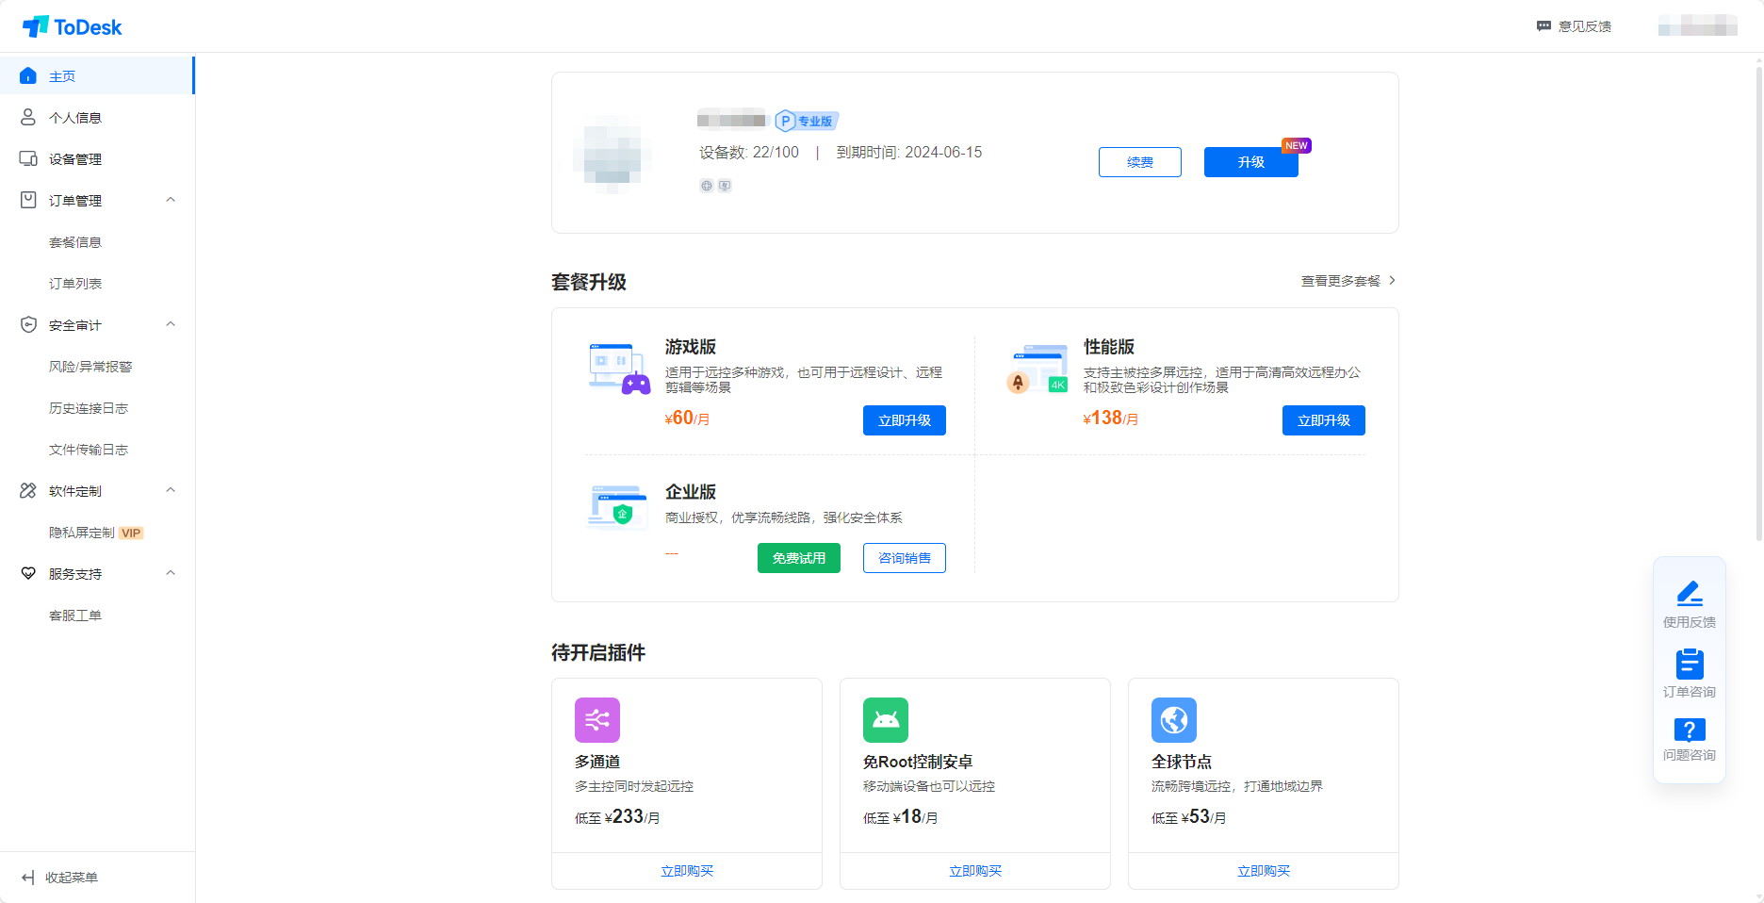Screen dimensions: 1764x903
Task: Click the arrow next to 查看更多套餐
Action: coord(1392,281)
